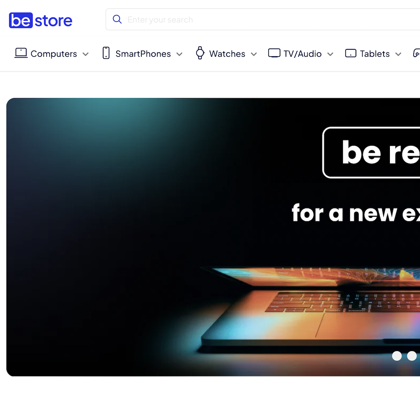Click the Computers laptop icon
The image size is (420, 420).
(x=21, y=53)
